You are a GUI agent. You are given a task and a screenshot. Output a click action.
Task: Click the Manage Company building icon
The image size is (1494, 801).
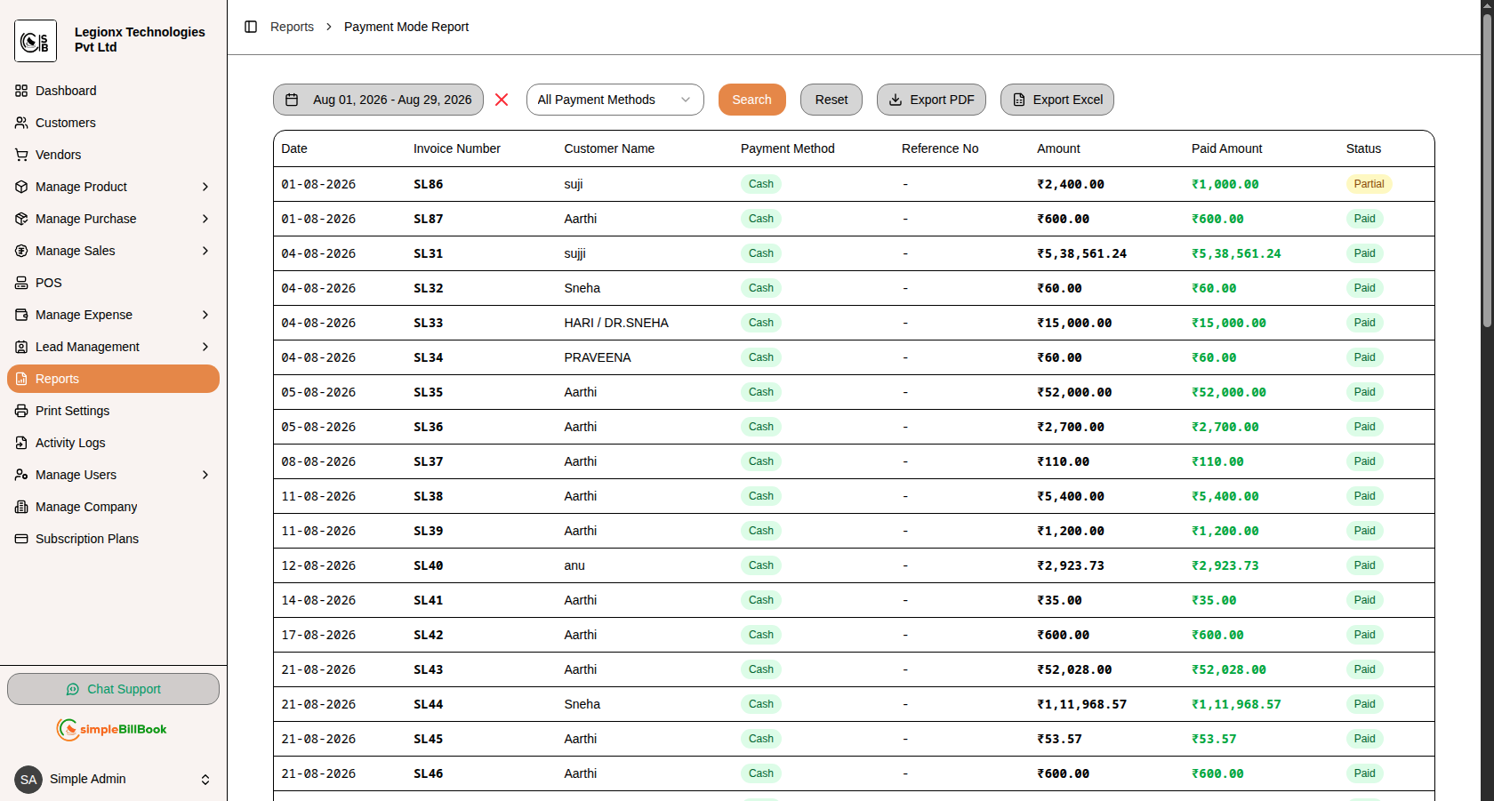(x=21, y=507)
